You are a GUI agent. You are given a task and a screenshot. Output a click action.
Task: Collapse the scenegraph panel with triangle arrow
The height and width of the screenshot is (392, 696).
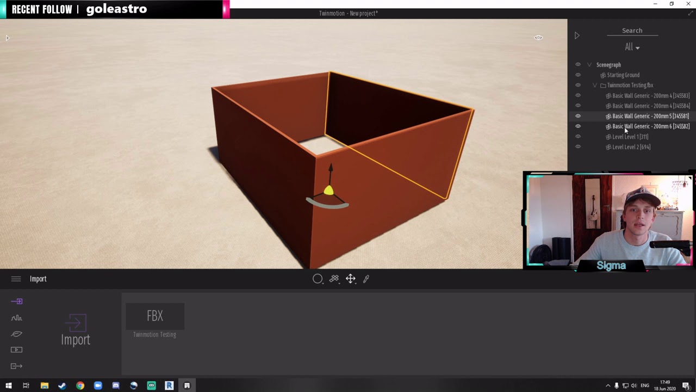coord(577,36)
